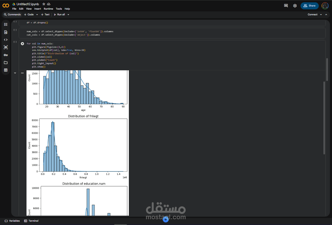Click the Connect button
This screenshot has width=332, height=225.
point(313,15)
